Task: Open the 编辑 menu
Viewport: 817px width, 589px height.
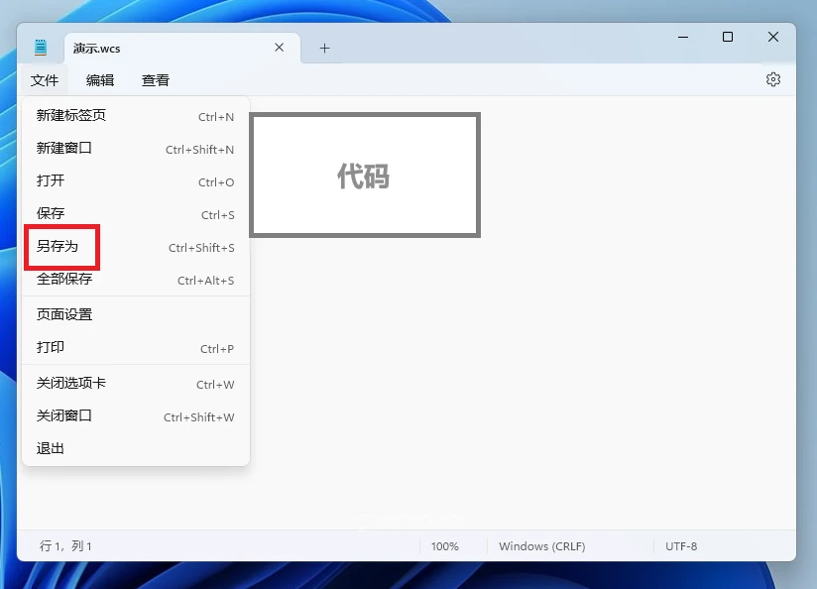Action: tap(100, 80)
